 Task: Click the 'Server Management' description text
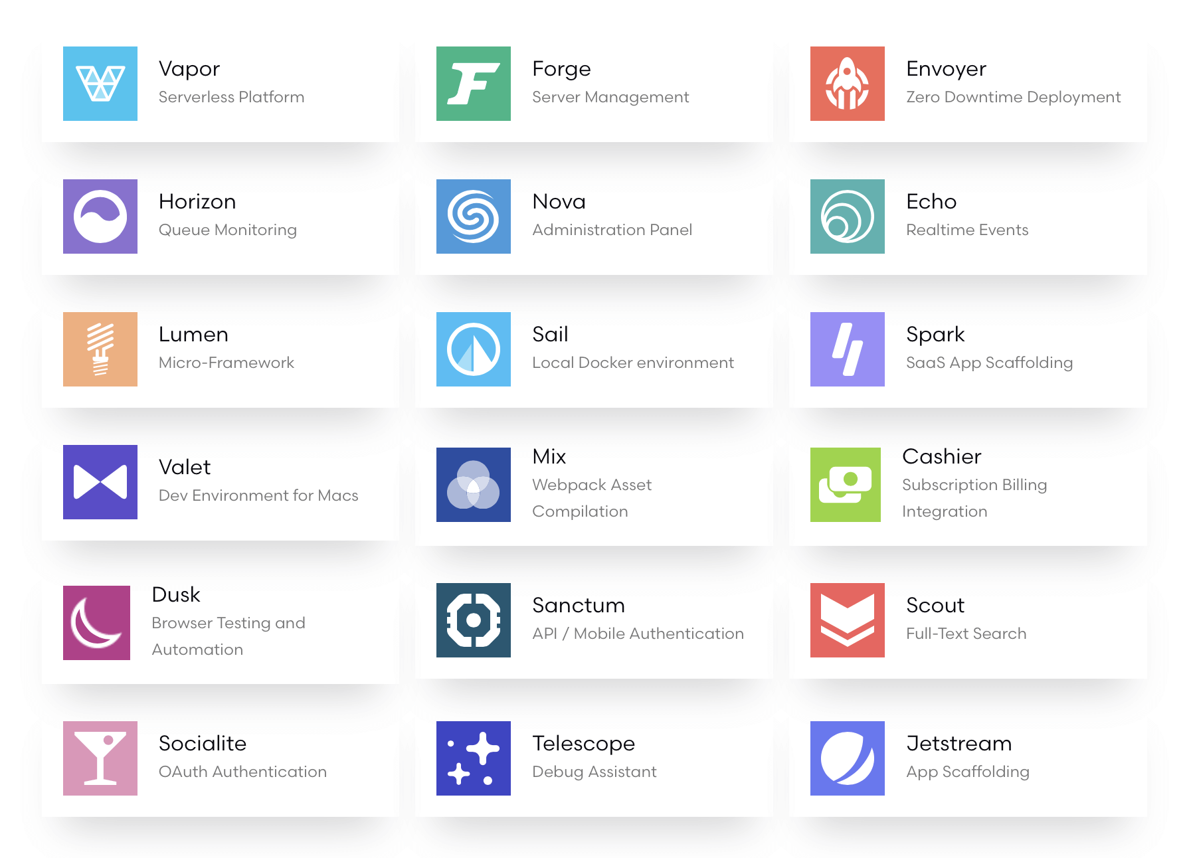610,97
